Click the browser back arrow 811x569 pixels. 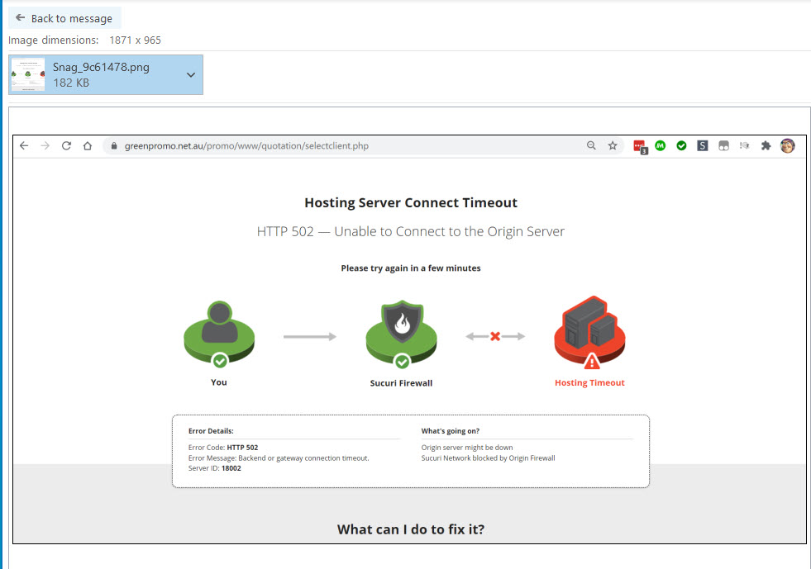[24, 146]
